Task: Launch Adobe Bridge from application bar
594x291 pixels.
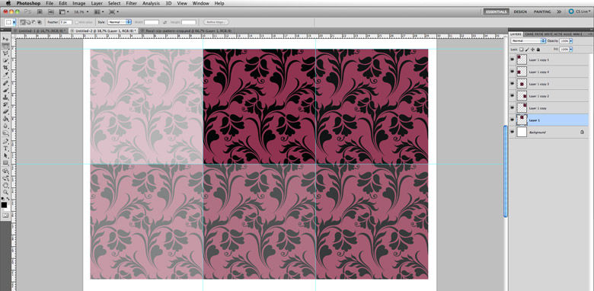Action: pyautogui.click(x=39, y=11)
